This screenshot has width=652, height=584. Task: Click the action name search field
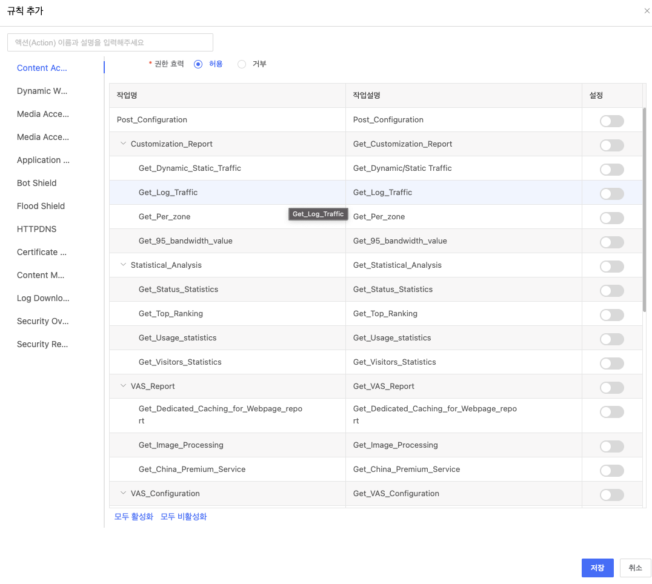pos(110,42)
